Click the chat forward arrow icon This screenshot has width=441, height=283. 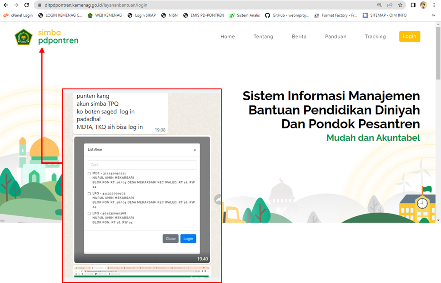[218, 200]
